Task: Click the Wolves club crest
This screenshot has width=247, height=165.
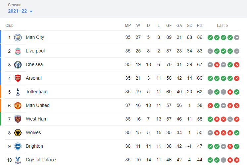Action: click(x=18, y=133)
